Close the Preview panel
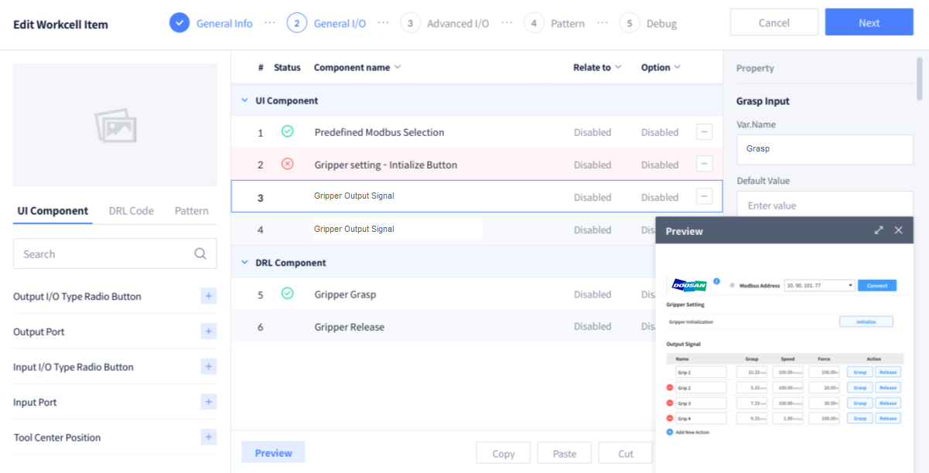Screen dimensions: 929x473 (x=898, y=230)
